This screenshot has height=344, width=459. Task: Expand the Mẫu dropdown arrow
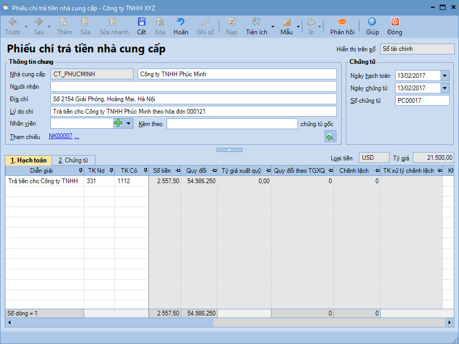point(298,26)
